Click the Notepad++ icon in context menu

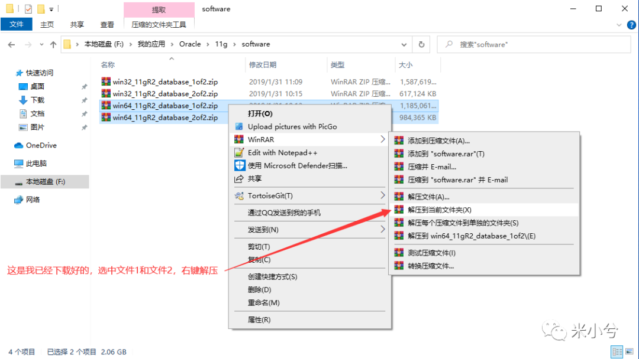coord(239,152)
